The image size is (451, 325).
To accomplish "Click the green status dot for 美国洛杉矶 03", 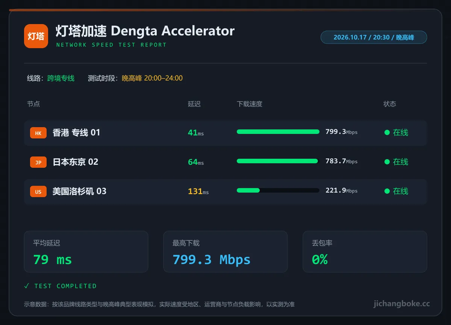I will pos(387,191).
